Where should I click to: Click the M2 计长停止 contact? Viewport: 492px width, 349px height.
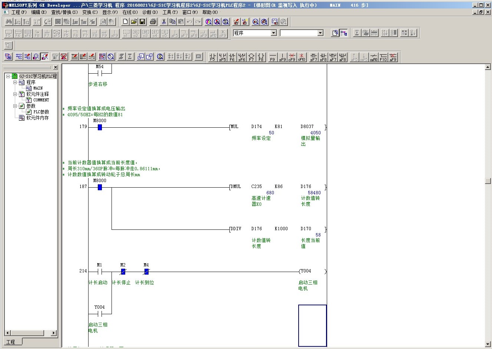pos(123,272)
